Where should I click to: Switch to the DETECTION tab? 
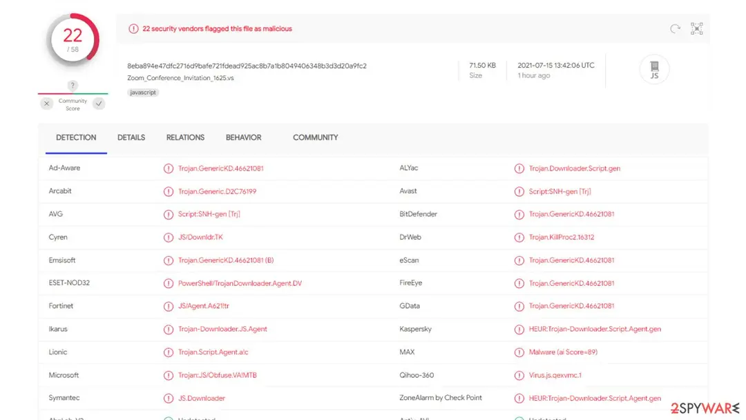pos(76,137)
